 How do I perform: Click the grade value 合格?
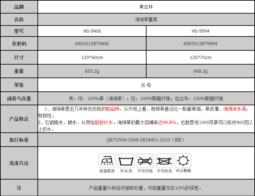(146, 85)
